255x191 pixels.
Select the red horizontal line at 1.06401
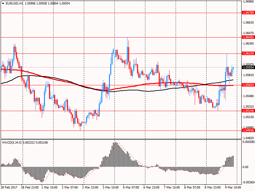121,37
